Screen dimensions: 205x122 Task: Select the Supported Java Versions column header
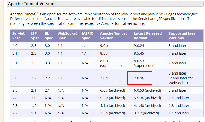[182, 36]
